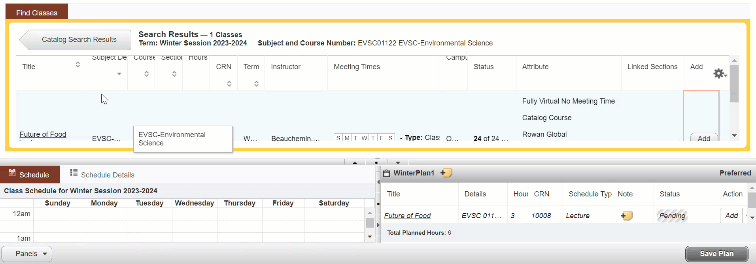The width and height of the screenshot is (756, 264).
Task: Select the Find Classes tab
Action: [37, 13]
